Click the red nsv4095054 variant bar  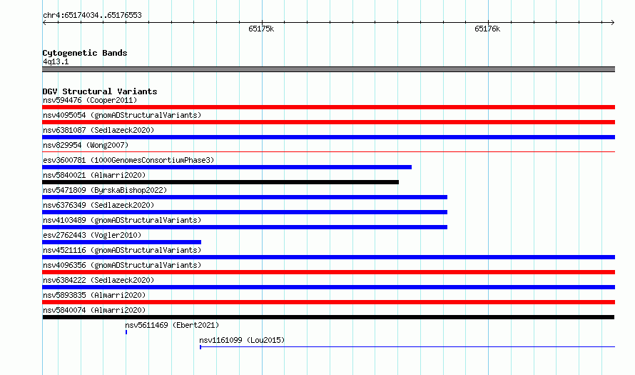tap(328, 122)
